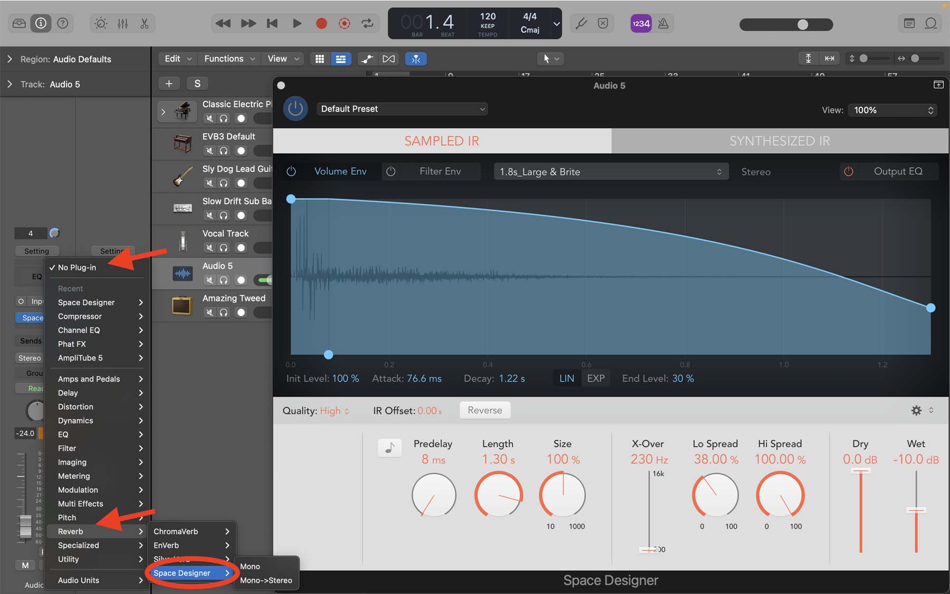The height and width of the screenshot is (594, 950).
Task: Open the Functions menu
Action: (x=230, y=59)
